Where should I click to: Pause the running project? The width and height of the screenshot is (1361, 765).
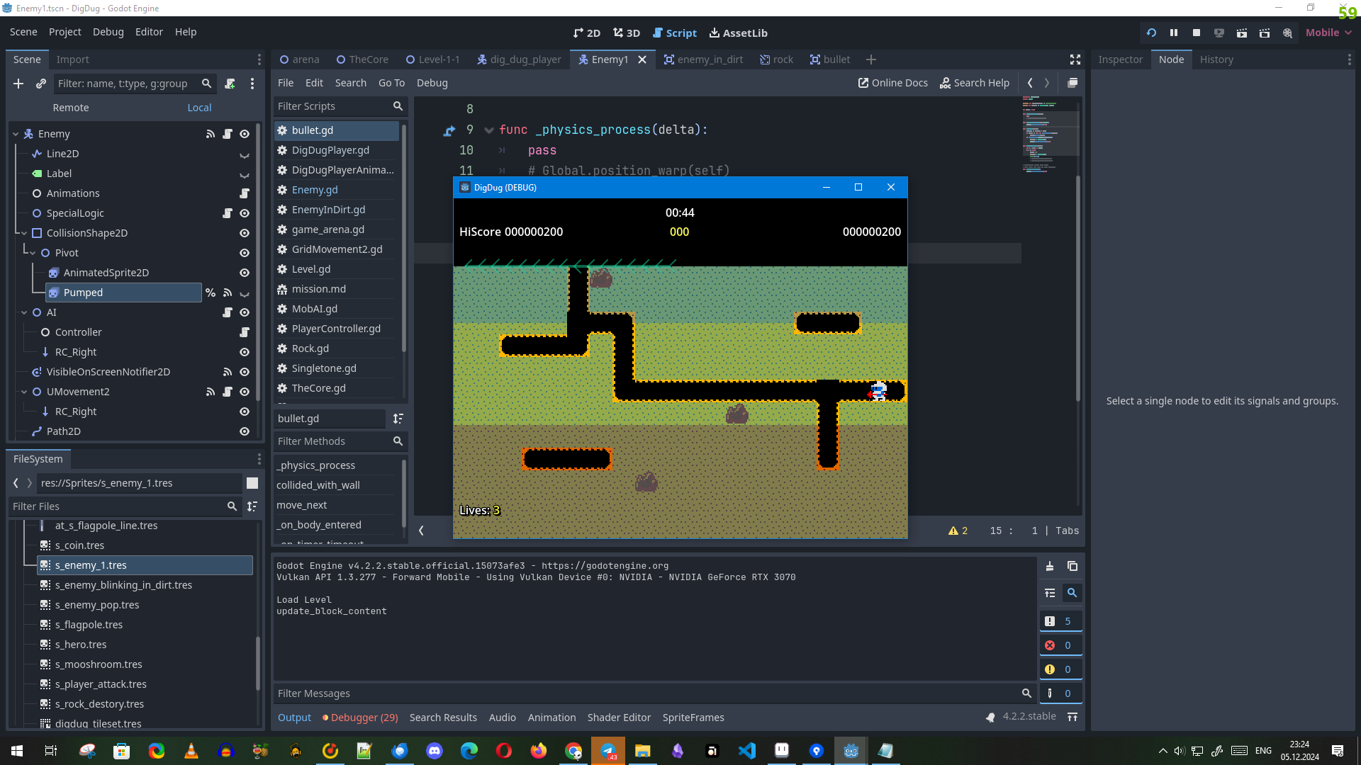pos(1174,33)
